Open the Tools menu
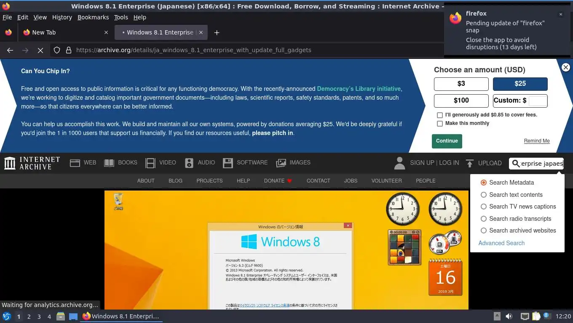 (121, 17)
